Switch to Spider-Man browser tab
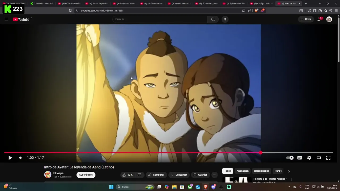The width and height of the screenshot is (340, 191). click(x=234, y=3)
